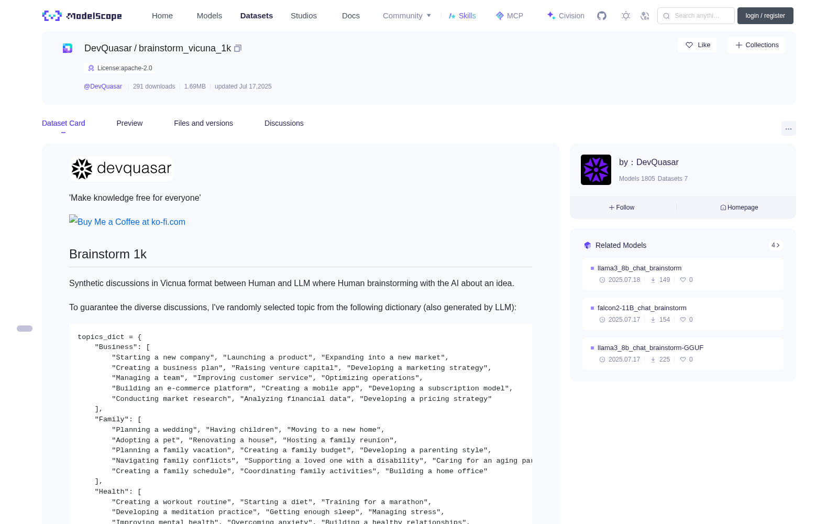Open the Skills page
This screenshot has width=838, height=524.
pos(462,16)
